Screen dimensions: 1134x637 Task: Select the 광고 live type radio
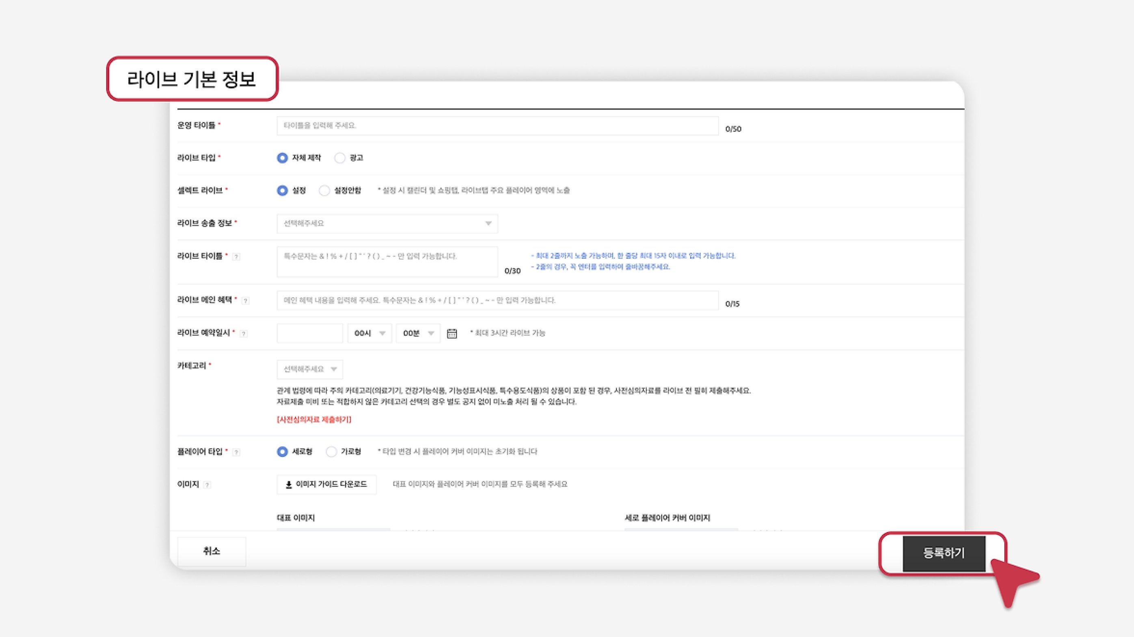pyautogui.click(x=340, y=158)
